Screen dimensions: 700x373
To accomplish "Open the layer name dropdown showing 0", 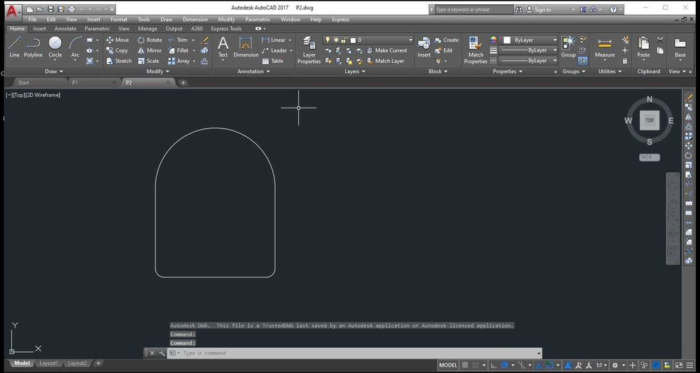I will 368,40.
